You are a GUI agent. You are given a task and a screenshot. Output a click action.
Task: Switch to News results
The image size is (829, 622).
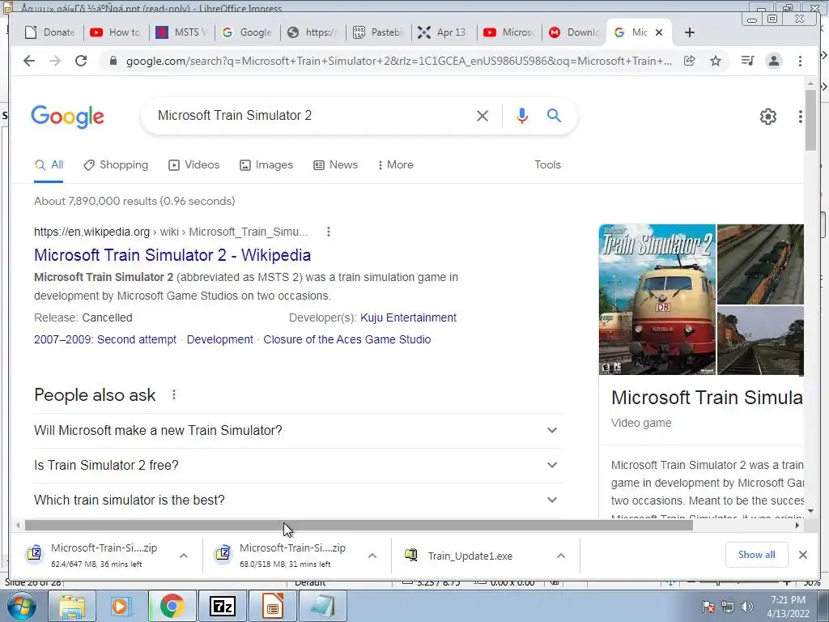click(335, 165)
